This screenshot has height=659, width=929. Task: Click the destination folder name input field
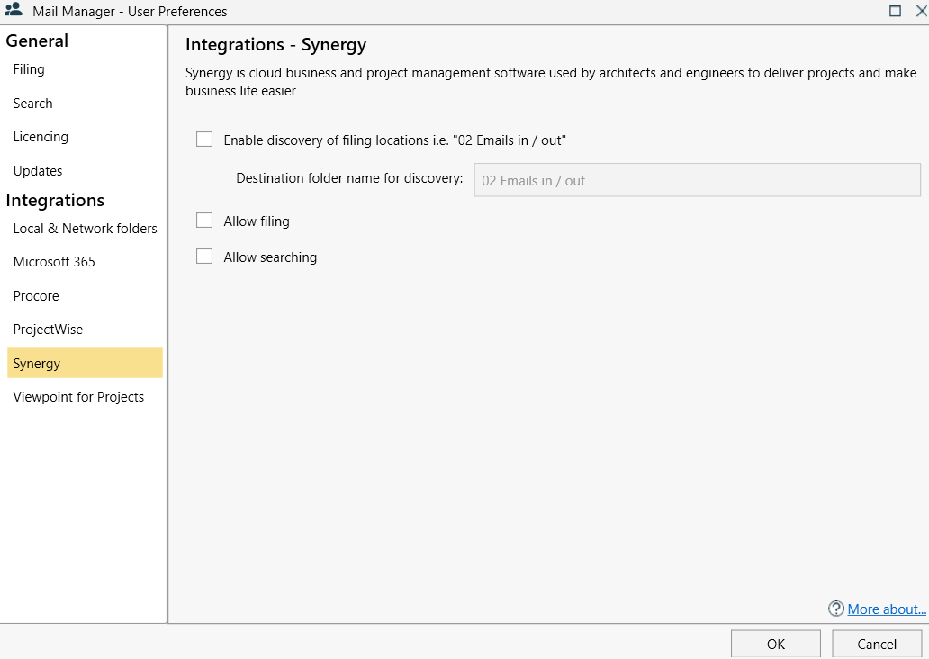(x=697, y=180)
